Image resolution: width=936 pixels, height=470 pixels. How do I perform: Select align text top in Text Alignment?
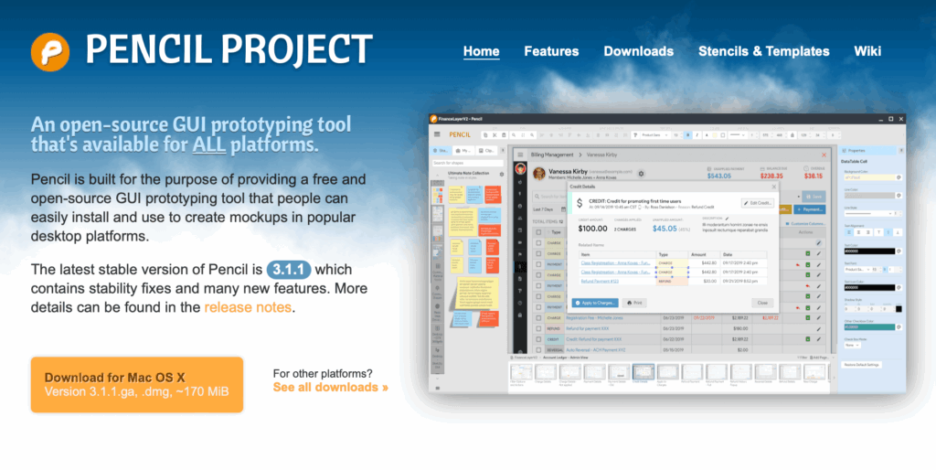[x=878, y=232]
